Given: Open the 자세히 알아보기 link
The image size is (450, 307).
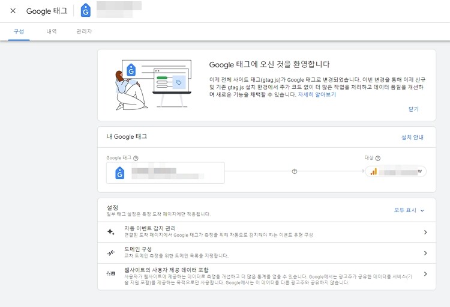Looking at the screenshot, I should coord(317,94).
